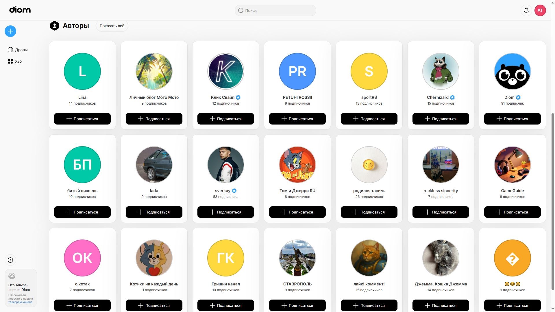Click the verified badge next to sverkay
The image size is (555, 312).
pos(234,191)
